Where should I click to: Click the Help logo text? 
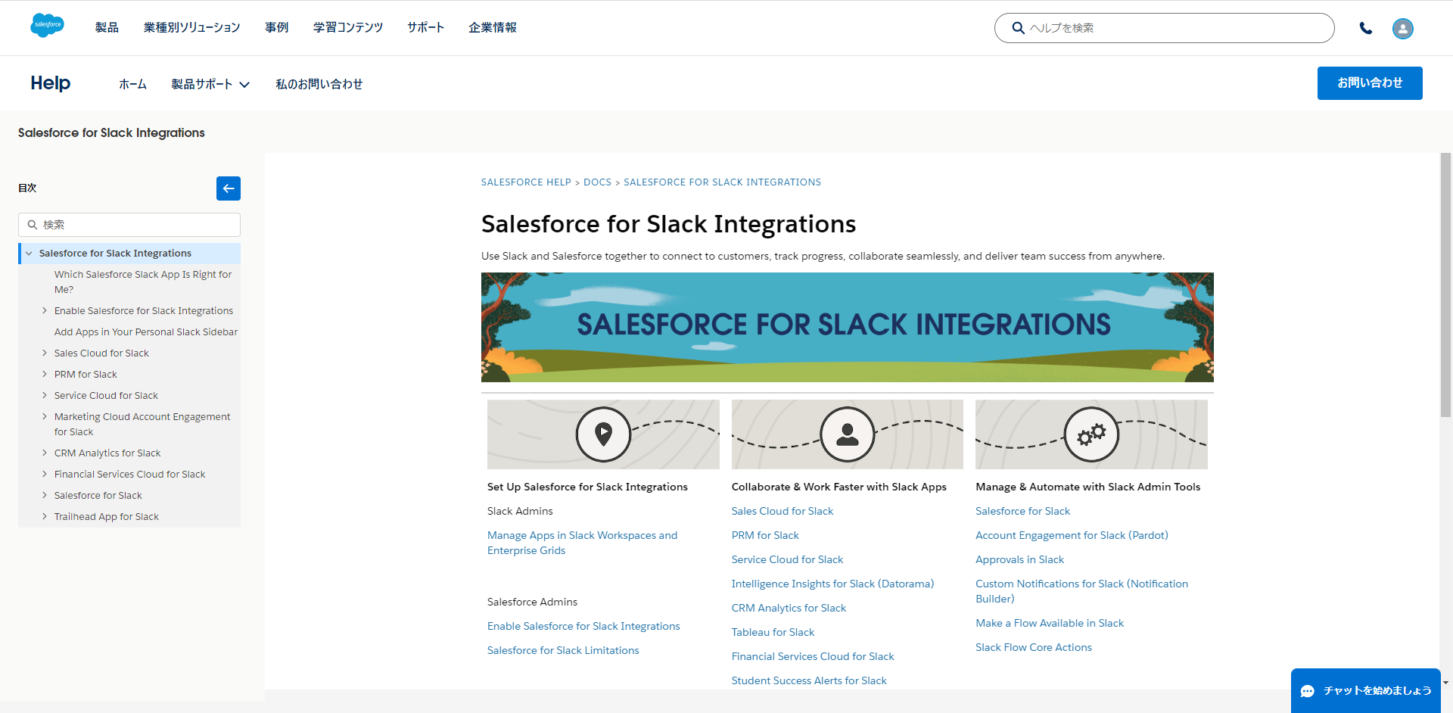[51, 83]
